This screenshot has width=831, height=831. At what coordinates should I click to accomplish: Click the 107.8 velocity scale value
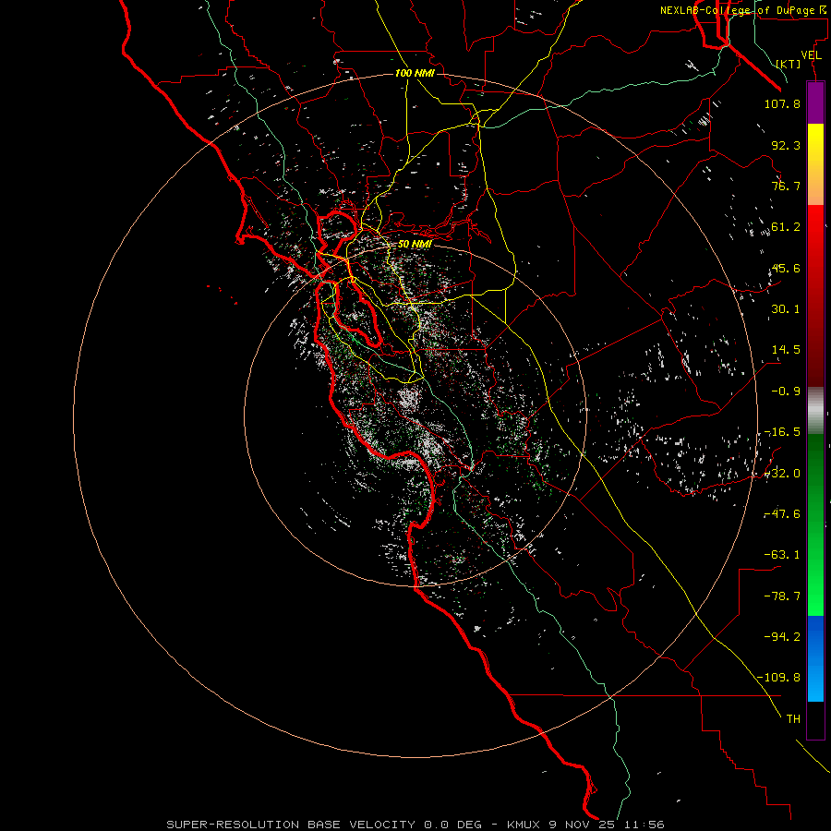coord(782,103)
